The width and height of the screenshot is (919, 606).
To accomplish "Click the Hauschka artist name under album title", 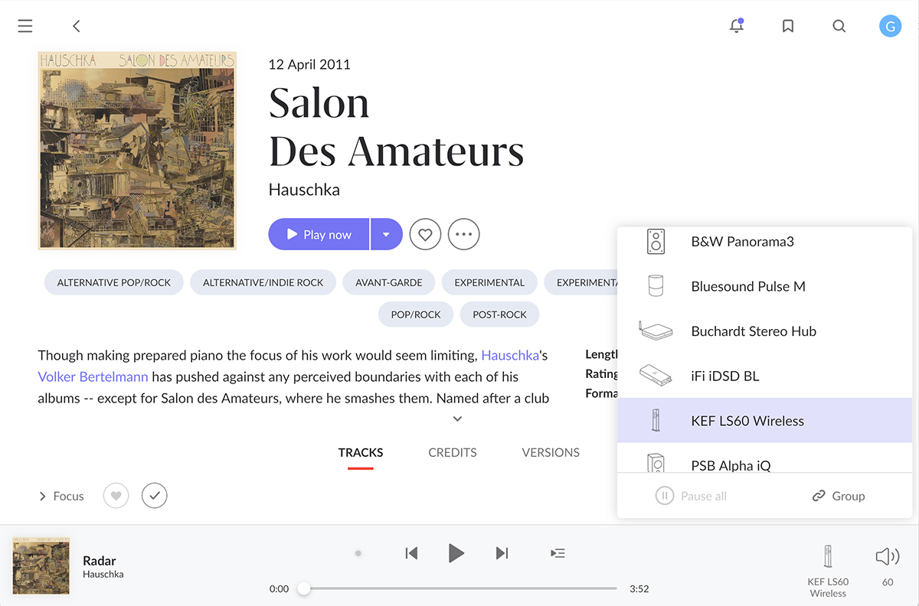I will [304, 189].
